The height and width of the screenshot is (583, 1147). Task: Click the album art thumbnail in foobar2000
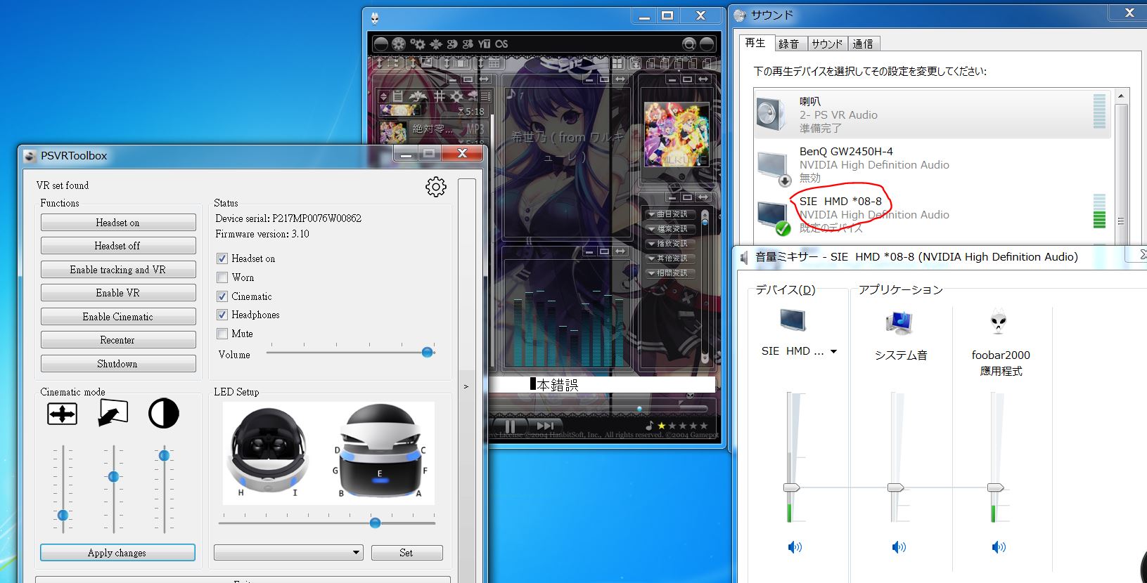(677, 134)
